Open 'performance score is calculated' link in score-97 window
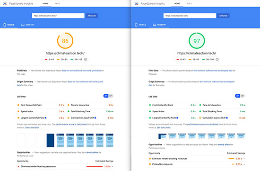This screenshot has width=260, height=171. tap(203, 124)
